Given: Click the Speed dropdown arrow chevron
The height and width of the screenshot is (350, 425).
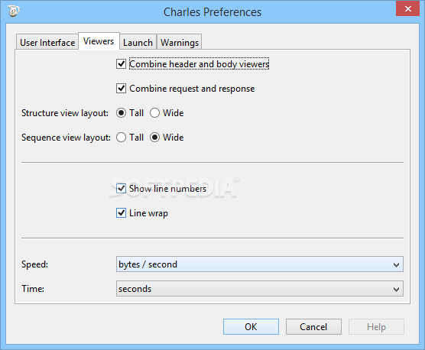Looking at the screenshot, I should coord(396,264).
